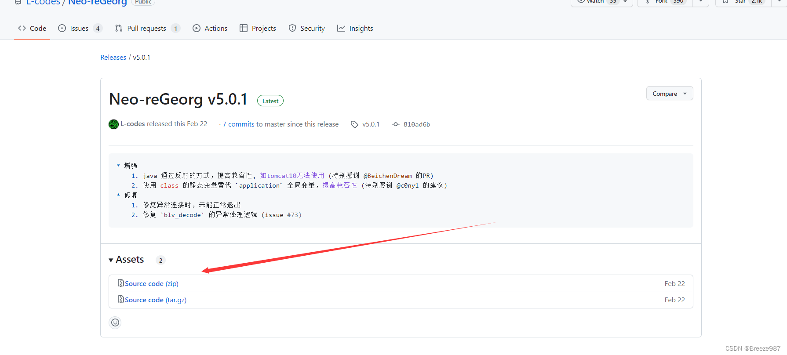Add an emoji reaction with smiley button

pyautogui.click(x=115, y=322)
